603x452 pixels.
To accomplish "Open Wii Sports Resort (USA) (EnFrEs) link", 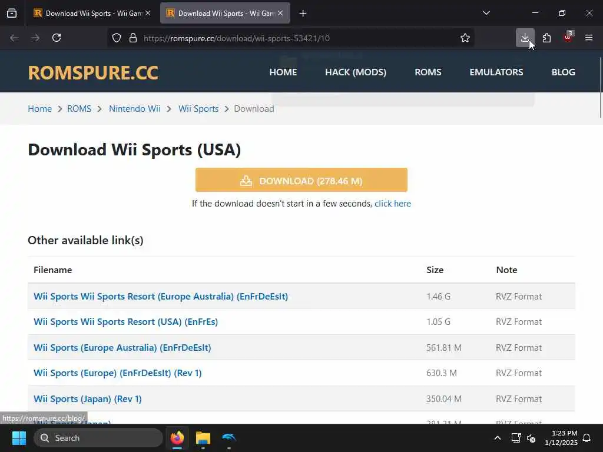I will pyautogui.click(x=126, y=322).
